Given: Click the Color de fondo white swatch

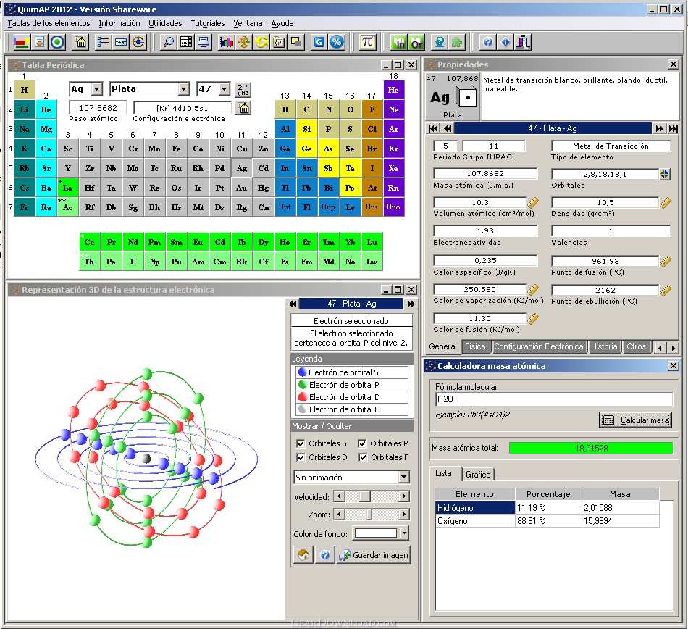Looking at the screenshot, I should (375, 533).
